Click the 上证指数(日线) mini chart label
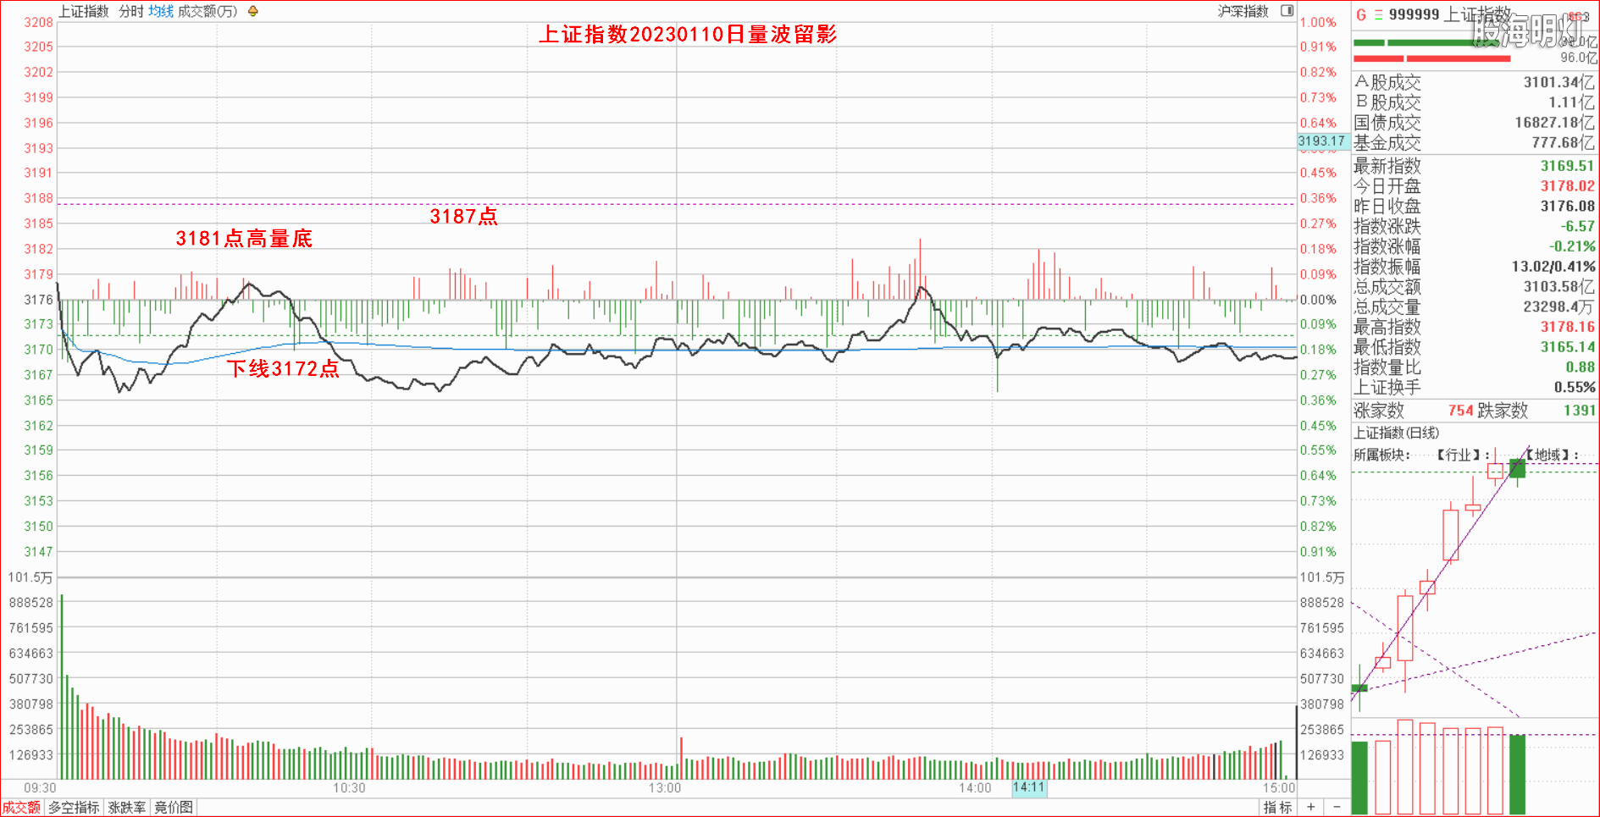 click(x=1396, y=433)
